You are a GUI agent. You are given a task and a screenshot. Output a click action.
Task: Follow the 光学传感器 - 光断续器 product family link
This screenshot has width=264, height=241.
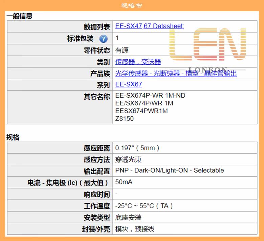tap(176, 73)
